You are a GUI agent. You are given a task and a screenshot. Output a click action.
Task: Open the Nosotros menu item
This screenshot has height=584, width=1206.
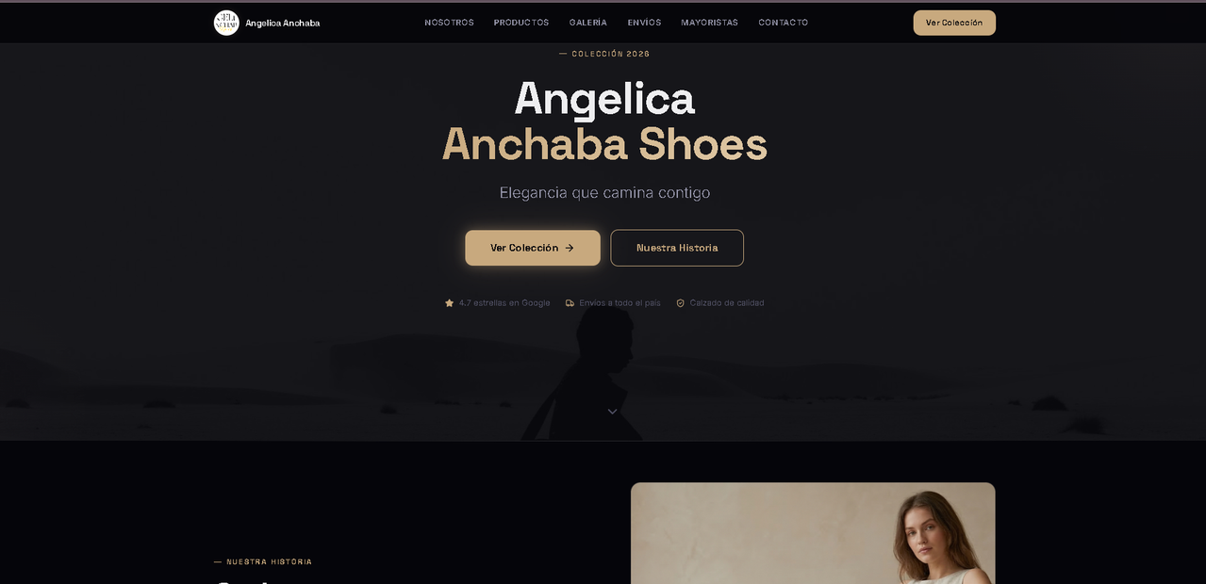449,23
